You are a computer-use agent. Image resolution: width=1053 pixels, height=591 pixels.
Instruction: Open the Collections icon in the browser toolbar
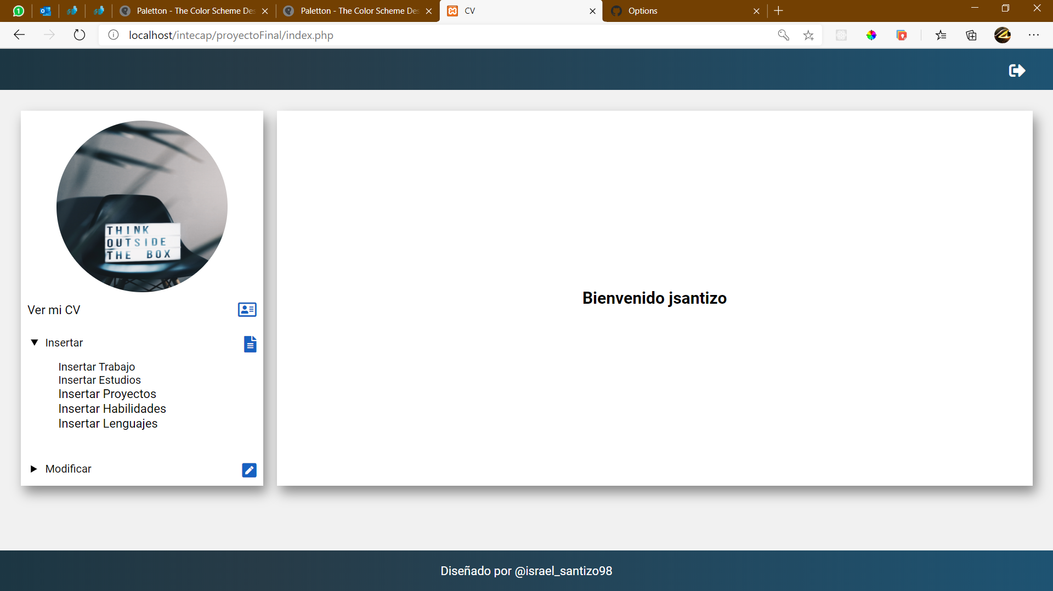971,35
